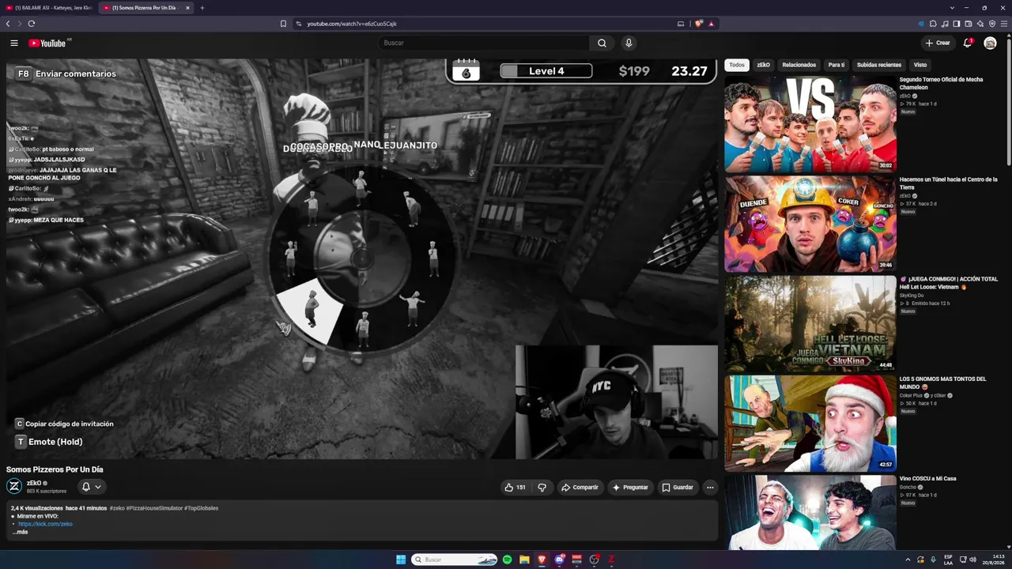This screenshot has width=1012, height=569.
Task: Open the media control music note icon
Action: [945, 24]
